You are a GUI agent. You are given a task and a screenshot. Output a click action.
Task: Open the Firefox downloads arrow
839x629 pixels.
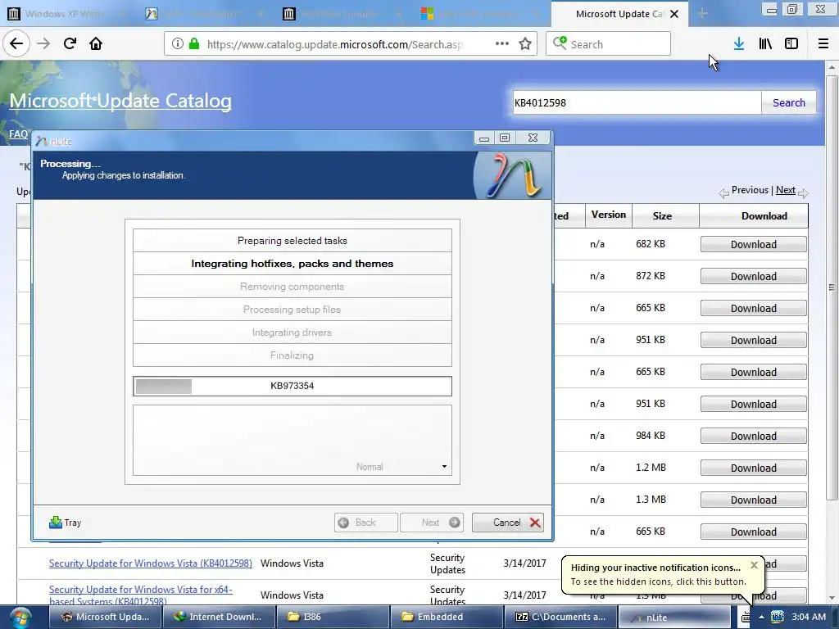tap(739, 44)
